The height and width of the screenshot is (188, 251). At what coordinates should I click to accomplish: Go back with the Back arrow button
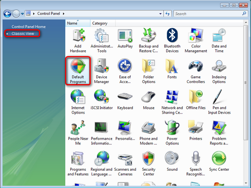[7, 14]
